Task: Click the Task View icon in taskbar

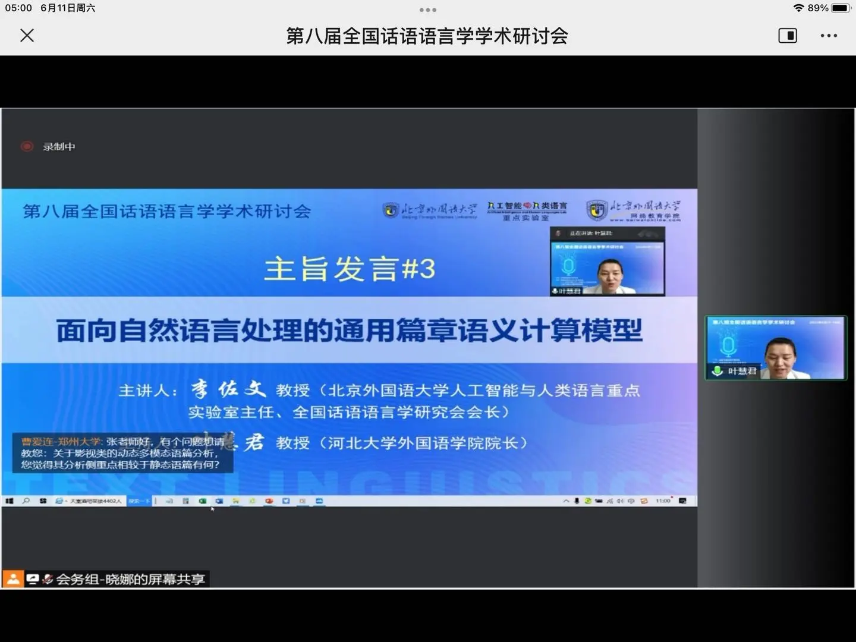Action: [x=43, y=501]
